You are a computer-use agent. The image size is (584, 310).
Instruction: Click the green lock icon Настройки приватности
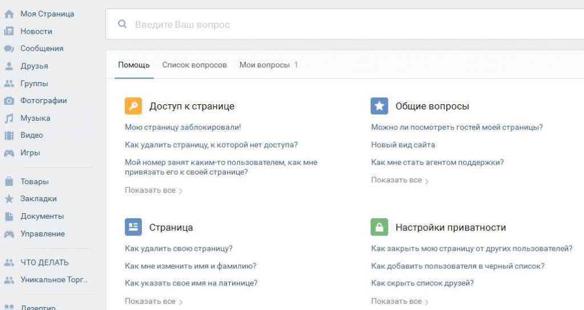[379, 227]
